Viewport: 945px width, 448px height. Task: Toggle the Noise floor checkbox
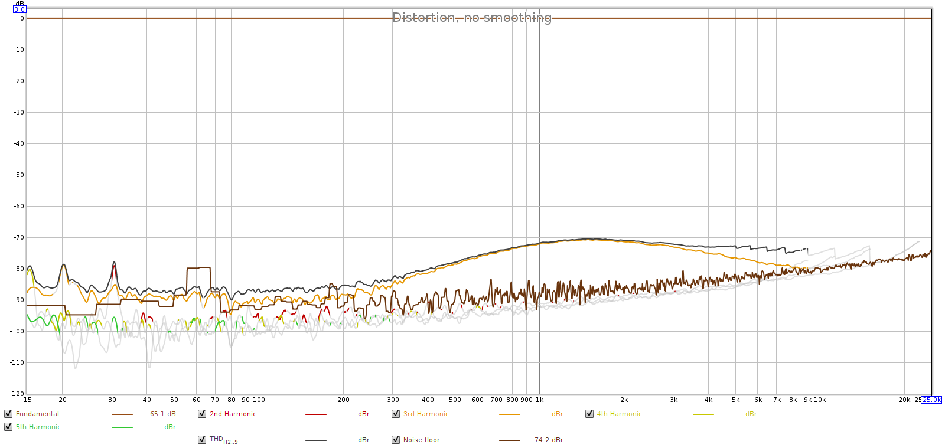click(x=396, y=440)
